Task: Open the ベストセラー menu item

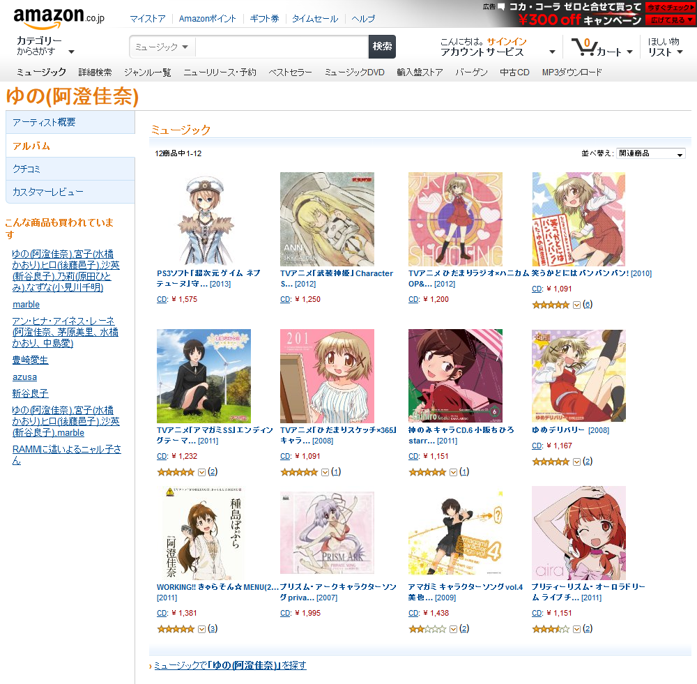Action: (290, 73)
